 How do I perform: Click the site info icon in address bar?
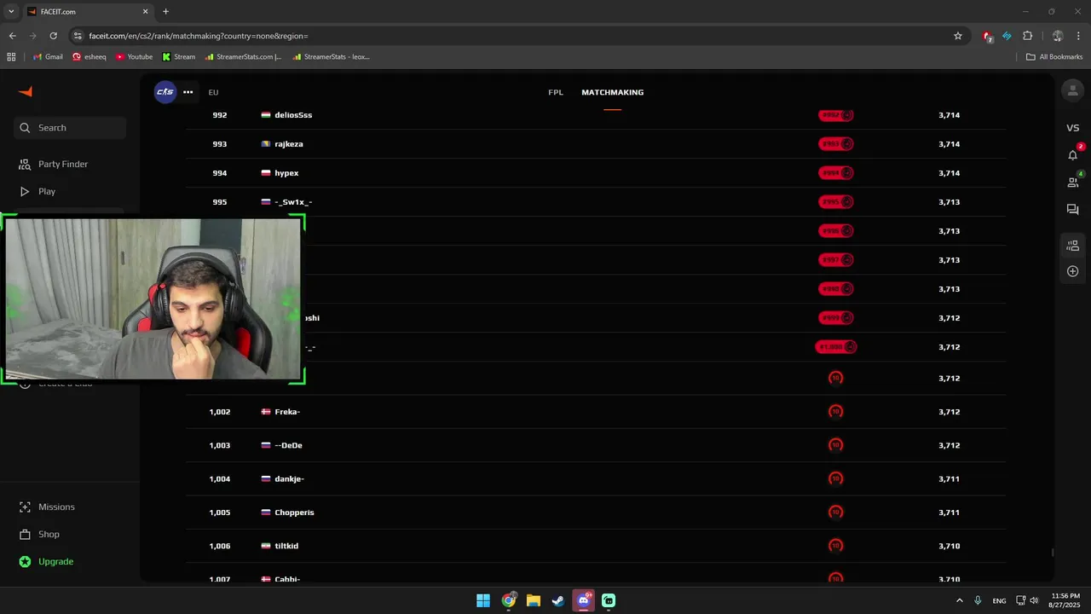[78, 36]
